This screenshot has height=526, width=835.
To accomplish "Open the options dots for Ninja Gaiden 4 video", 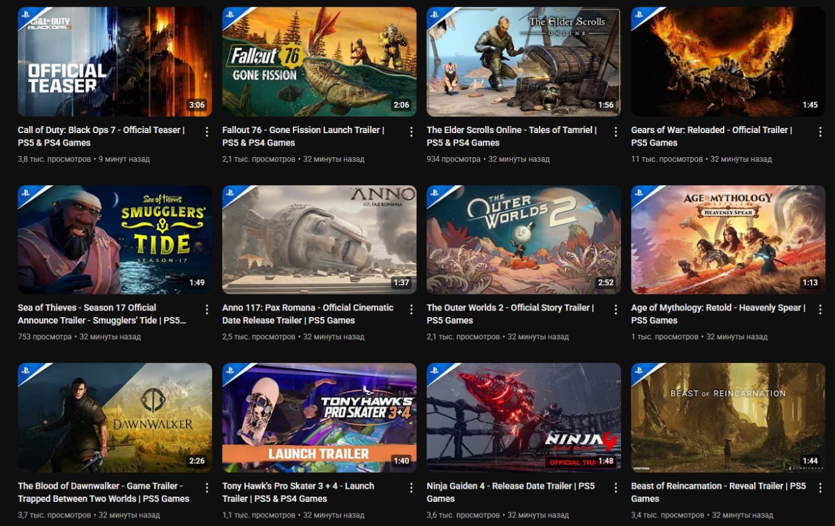I will (x=616, y=487).
